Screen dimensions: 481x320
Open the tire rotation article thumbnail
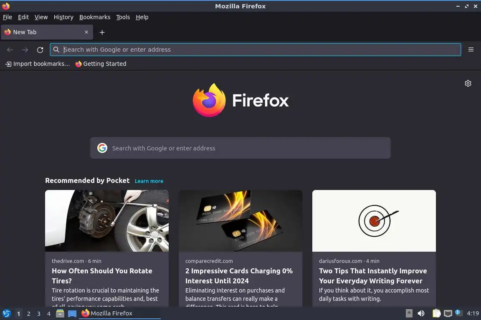tap(107, 221)
